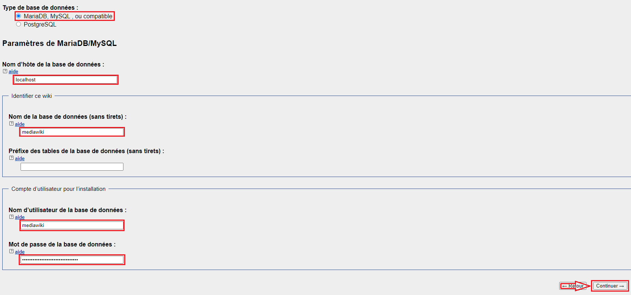This screenshot has width=631, height=295.
Task: Open the aide link for database password
Action: [x=20, y=252]
